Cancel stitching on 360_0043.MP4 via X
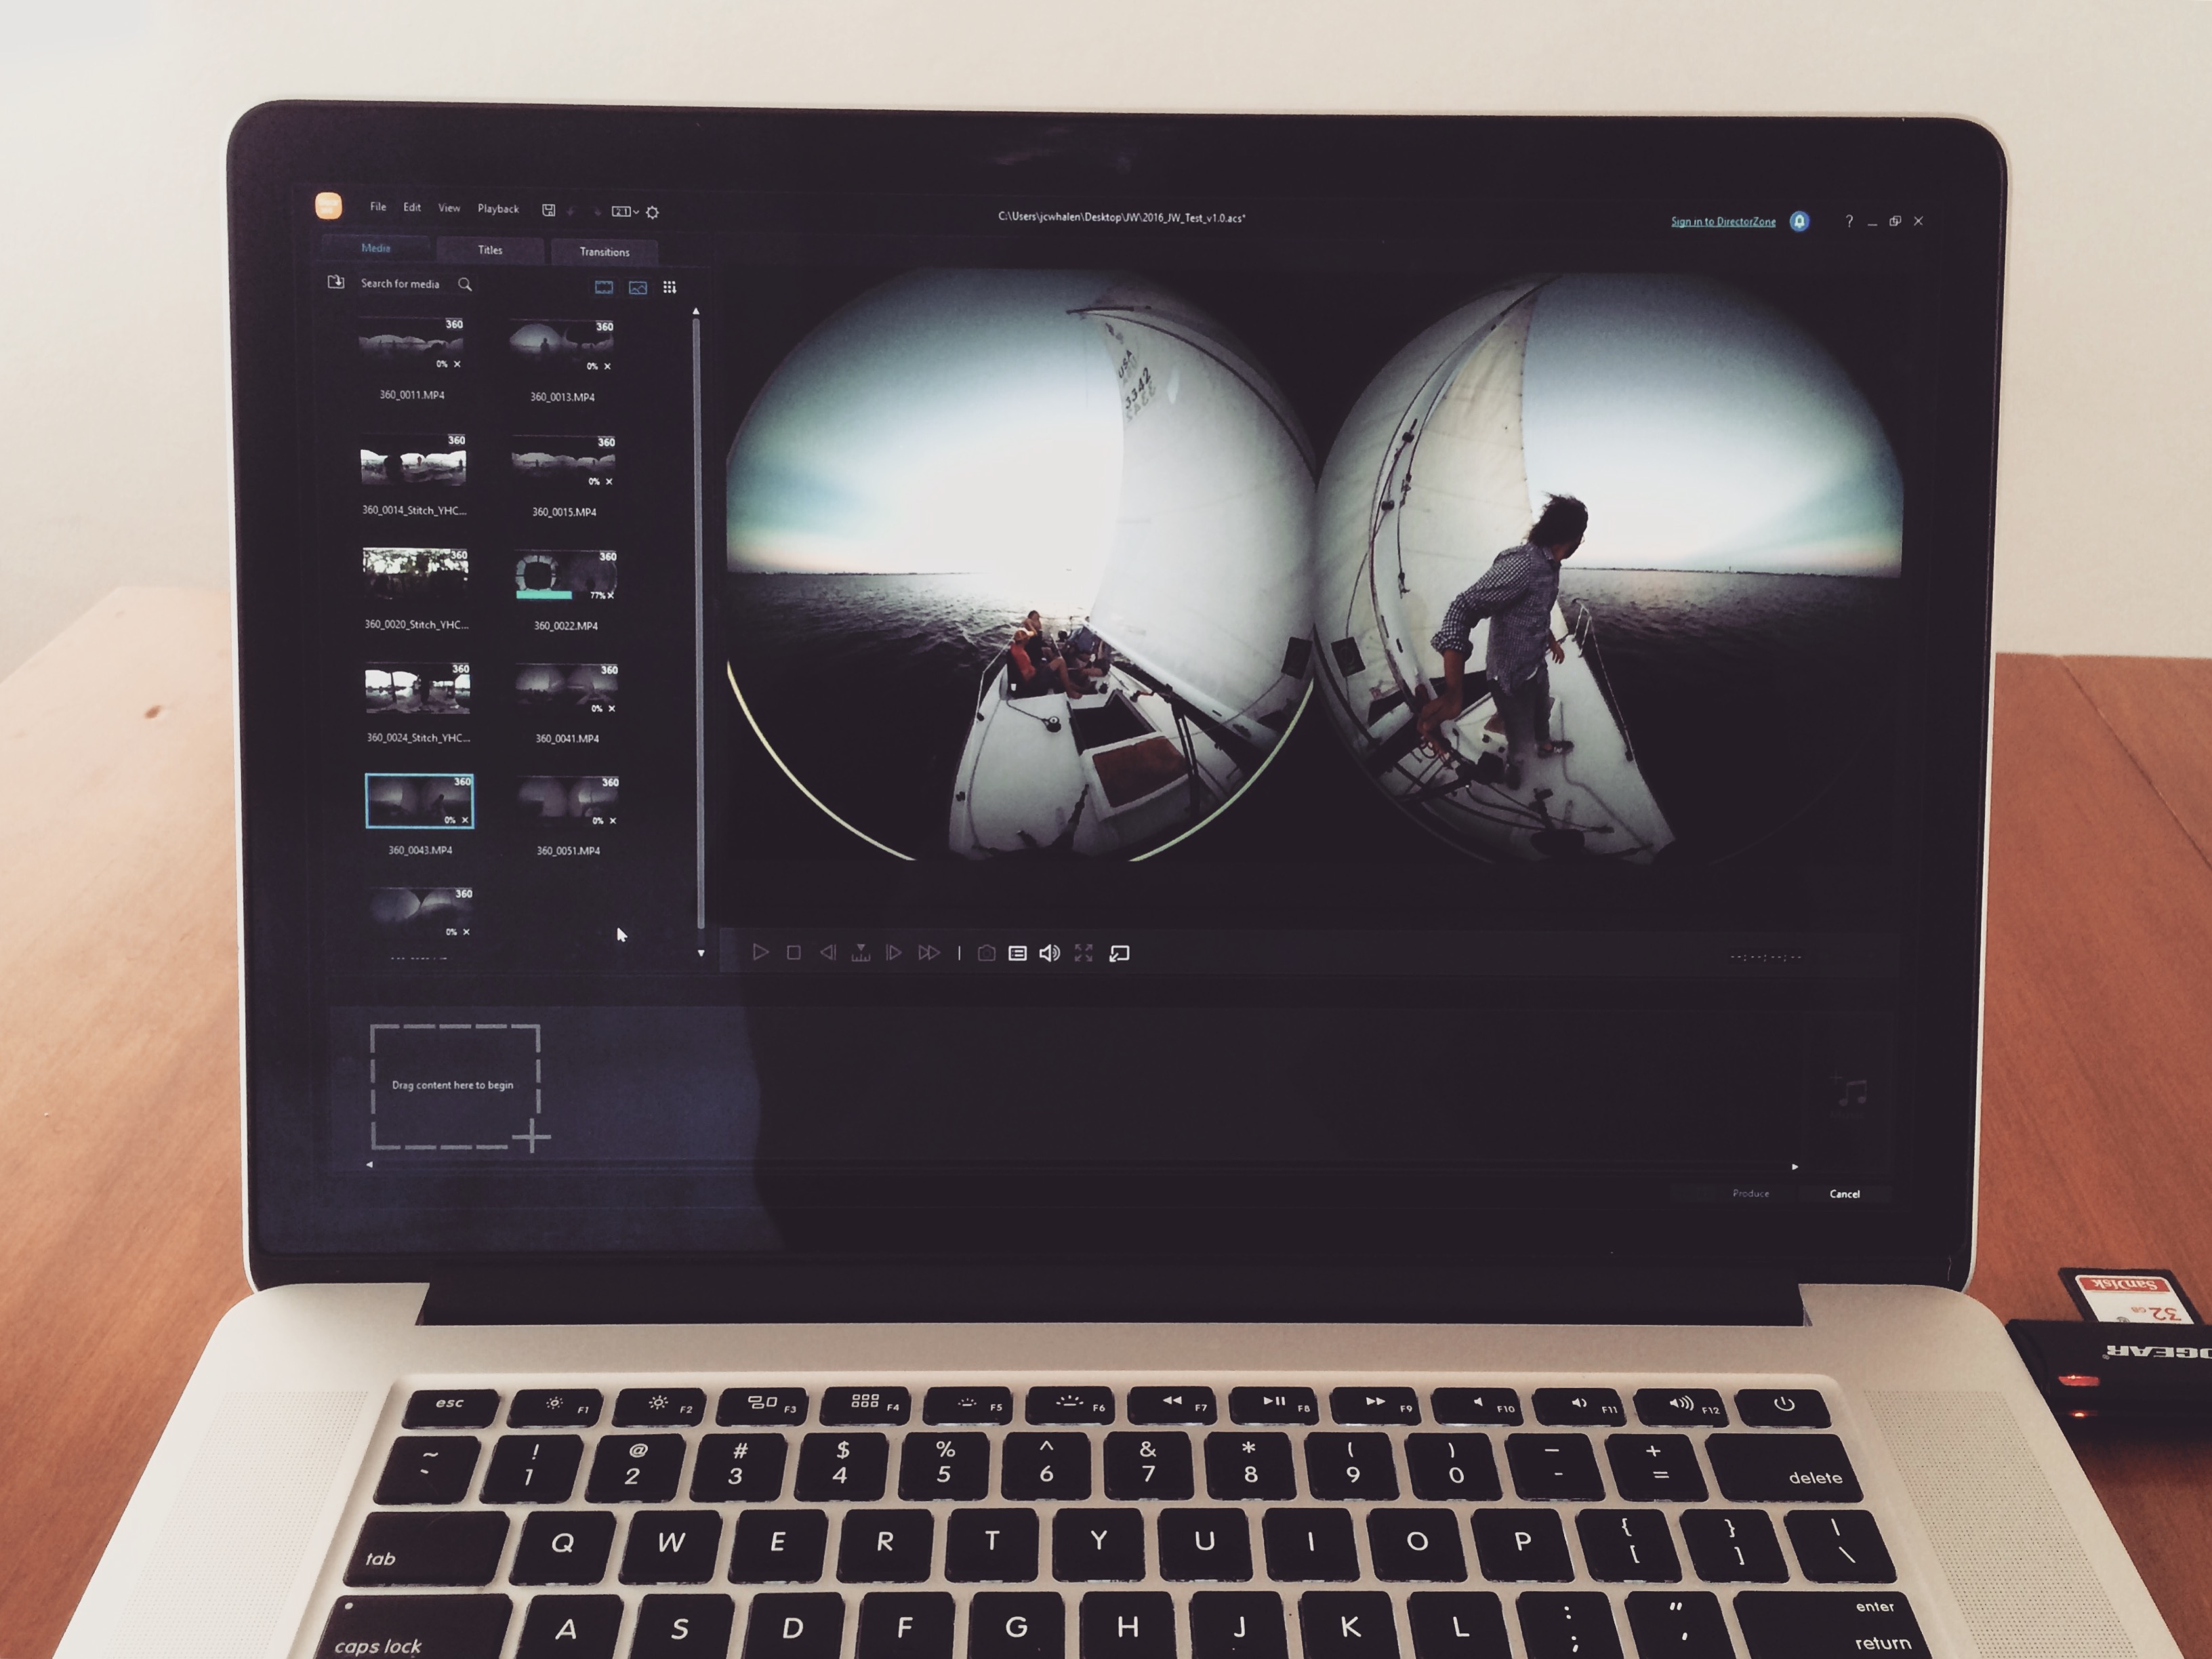Viewport: 2212px width, 1659px height. pos(465,820)
